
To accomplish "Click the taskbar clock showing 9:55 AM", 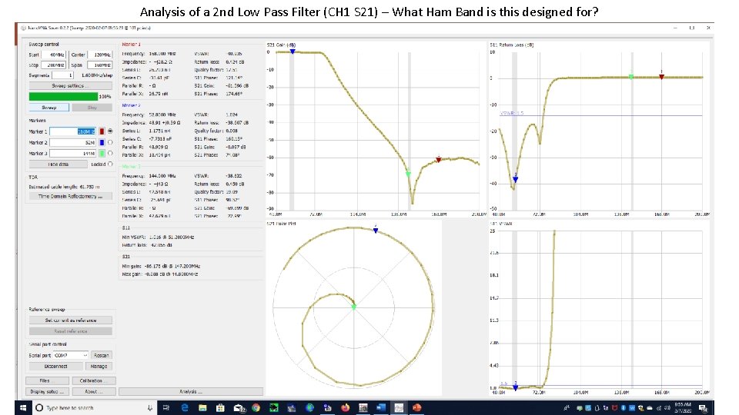I will (x=683, y=408).
